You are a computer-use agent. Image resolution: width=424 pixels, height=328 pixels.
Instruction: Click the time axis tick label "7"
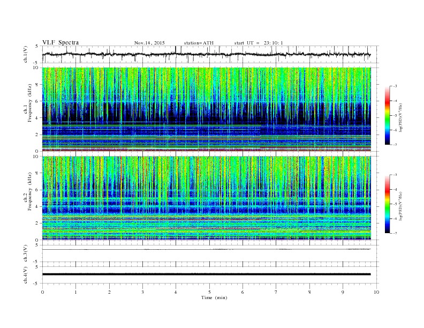pos(276,292)
